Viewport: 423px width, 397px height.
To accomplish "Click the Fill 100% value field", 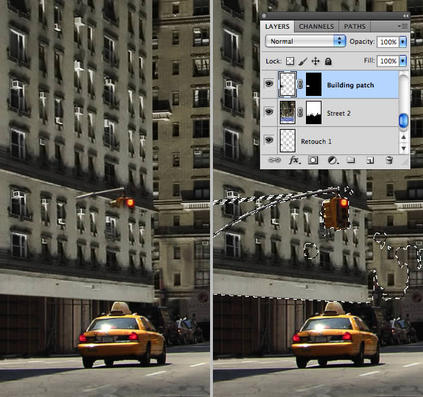I will coord(388,61).
